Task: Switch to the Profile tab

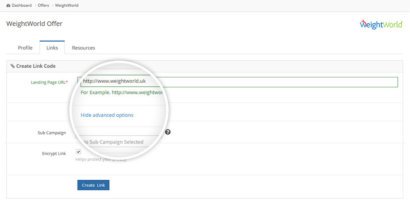Action: pos(25,48)
